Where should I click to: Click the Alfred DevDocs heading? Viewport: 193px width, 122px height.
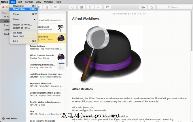[x=82, y=89]
